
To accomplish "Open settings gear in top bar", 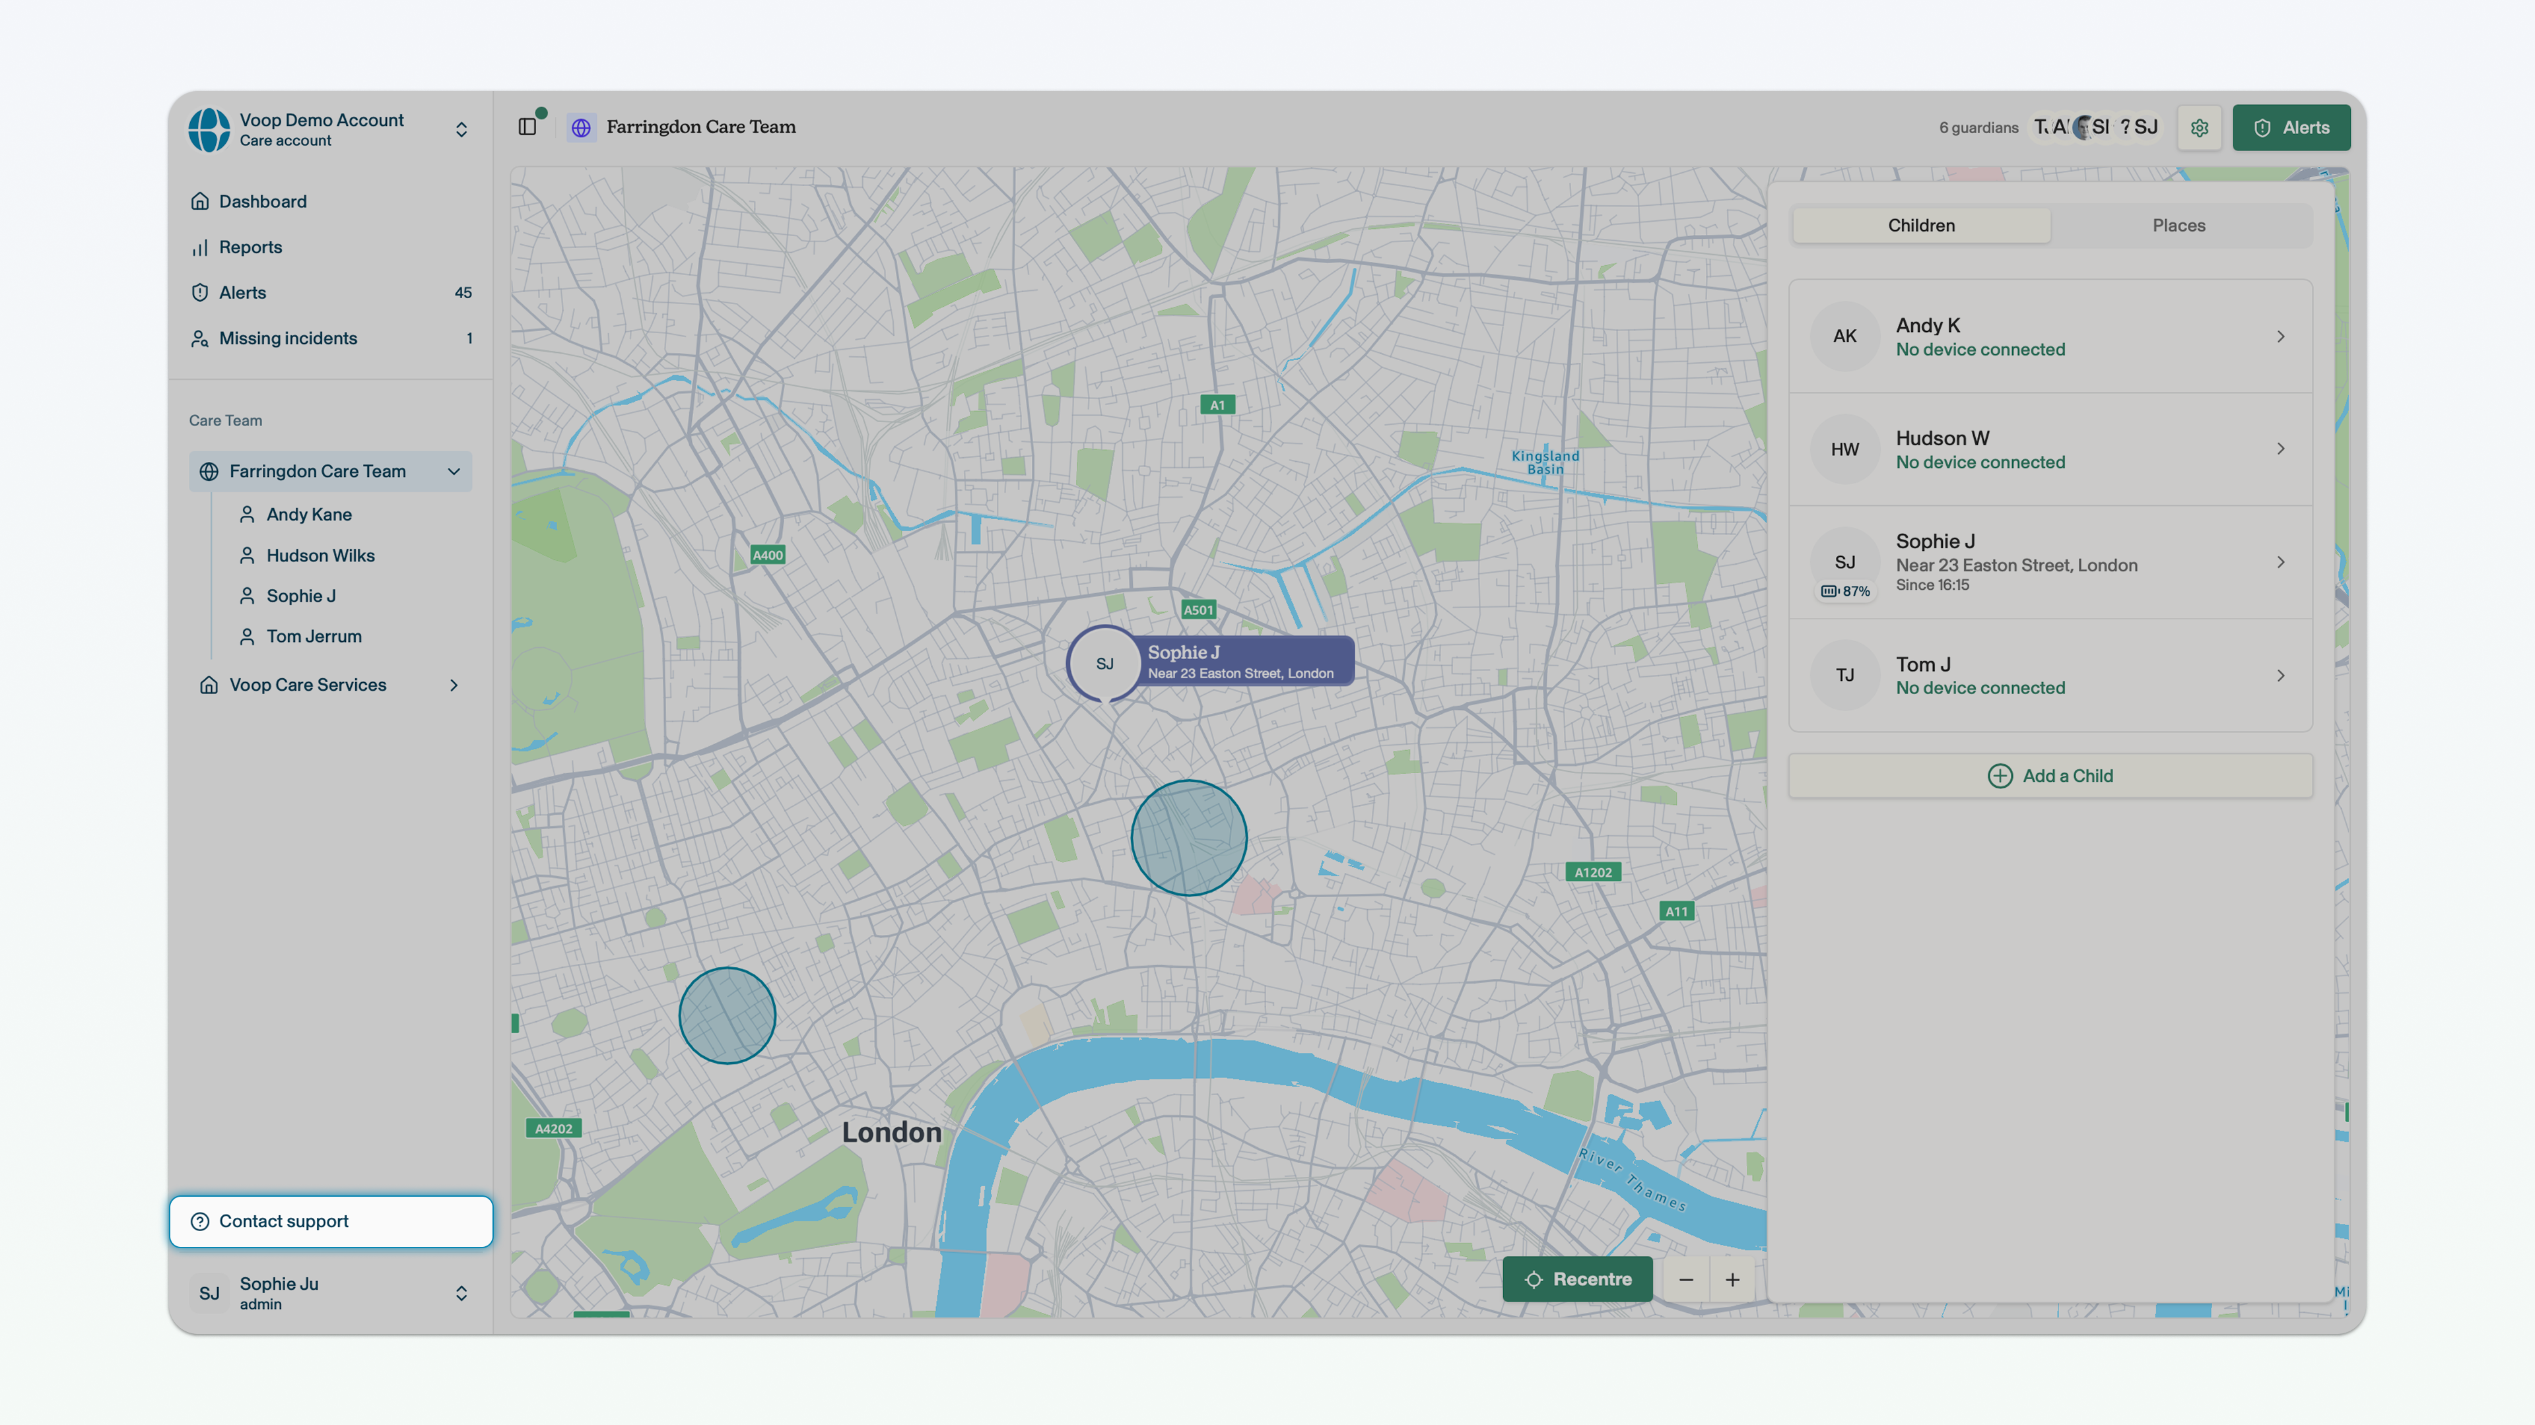I will (2200, 128).
